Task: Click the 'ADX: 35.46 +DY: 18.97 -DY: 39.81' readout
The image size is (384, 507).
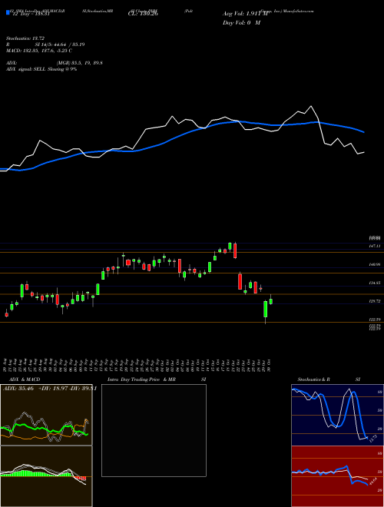Action: point(49,388)
